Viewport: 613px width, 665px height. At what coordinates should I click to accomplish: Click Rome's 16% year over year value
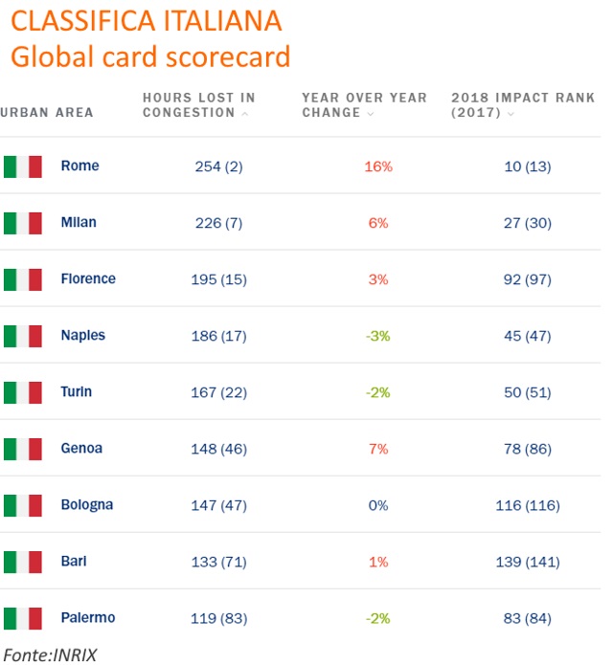[x=378, y=166]
